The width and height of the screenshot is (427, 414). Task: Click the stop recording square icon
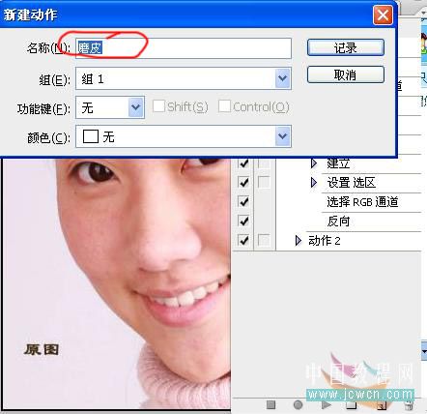[271, 404]
